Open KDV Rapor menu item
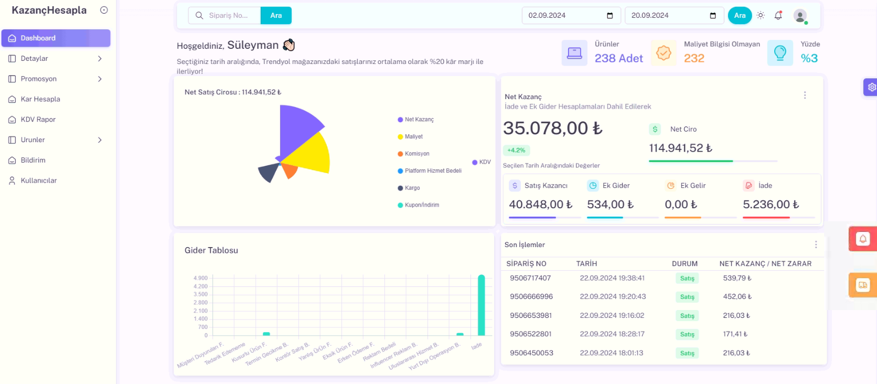The image size is (877, 384). pyautogui.click(x=56, y=120)
